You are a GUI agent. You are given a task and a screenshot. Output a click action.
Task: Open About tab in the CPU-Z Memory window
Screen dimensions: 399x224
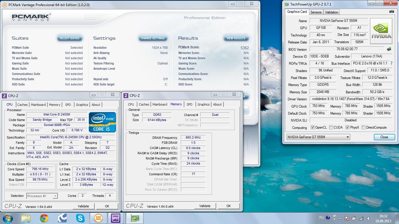pos(217,104)
